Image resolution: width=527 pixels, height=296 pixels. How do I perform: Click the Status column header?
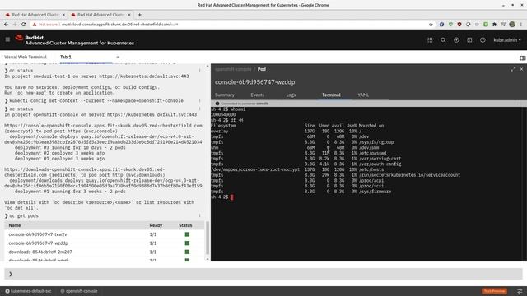point(185,225)
